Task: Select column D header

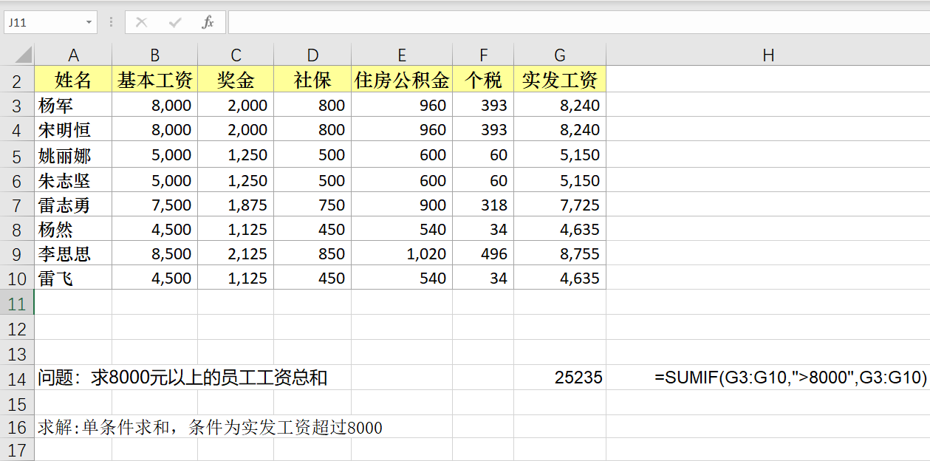Action: (312, 55)
